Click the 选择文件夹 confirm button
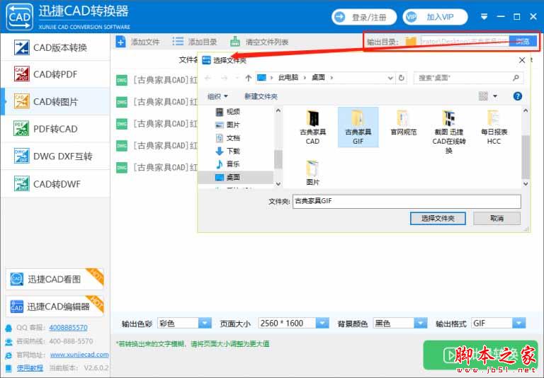 [438, 219]
